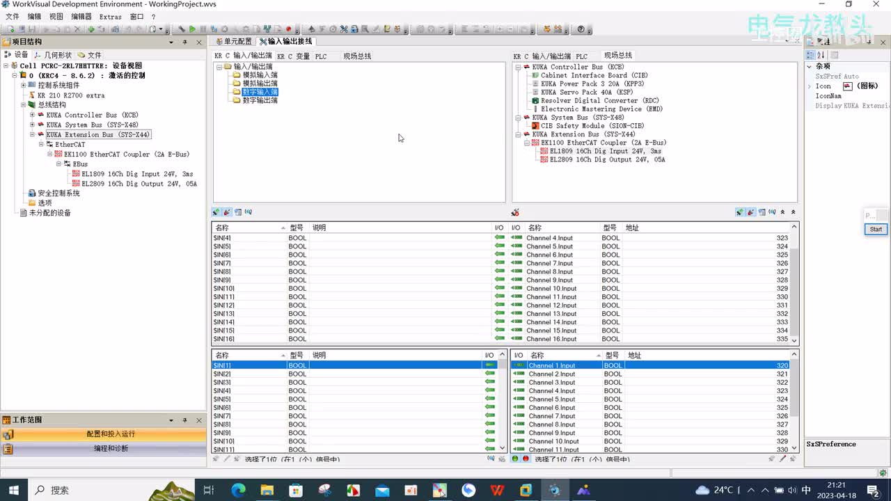This screenshot has width=891, height=501.
Task: Open the Extras menu
Action: point(110,17)
